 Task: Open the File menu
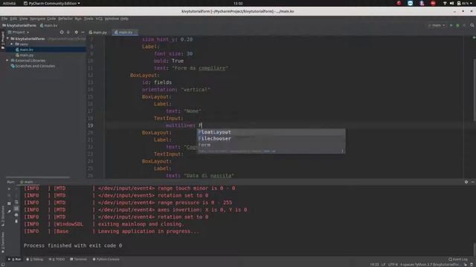(4, 19)
